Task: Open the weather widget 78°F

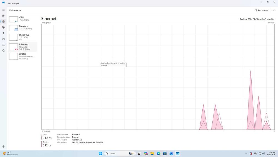Action: pos(10,153)
